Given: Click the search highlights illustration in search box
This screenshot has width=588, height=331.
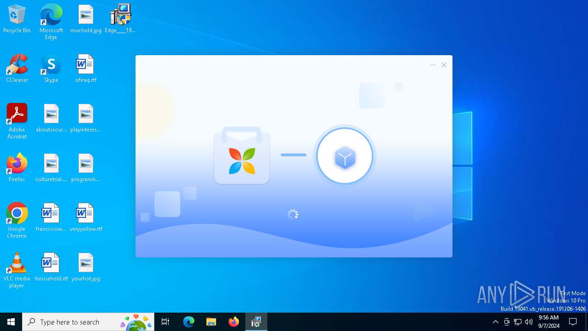Looking at the screenshot, I should pos(136,322).
